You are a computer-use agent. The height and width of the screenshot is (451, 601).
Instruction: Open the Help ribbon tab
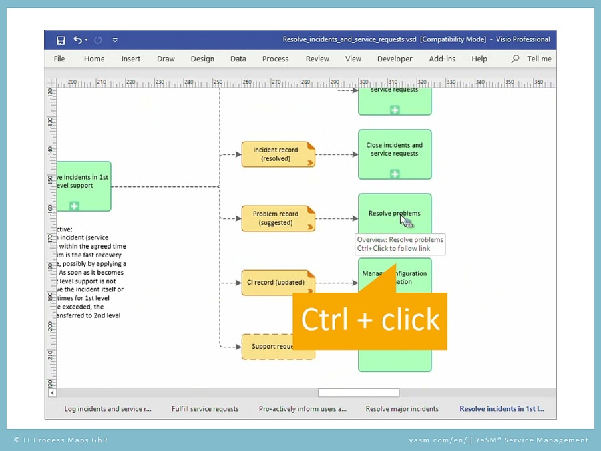[479, 59]
